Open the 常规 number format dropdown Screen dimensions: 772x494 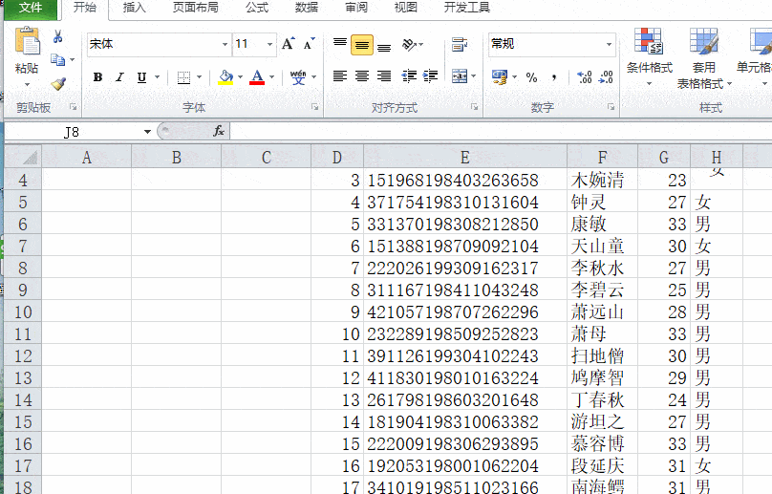[x=609, y=44]
